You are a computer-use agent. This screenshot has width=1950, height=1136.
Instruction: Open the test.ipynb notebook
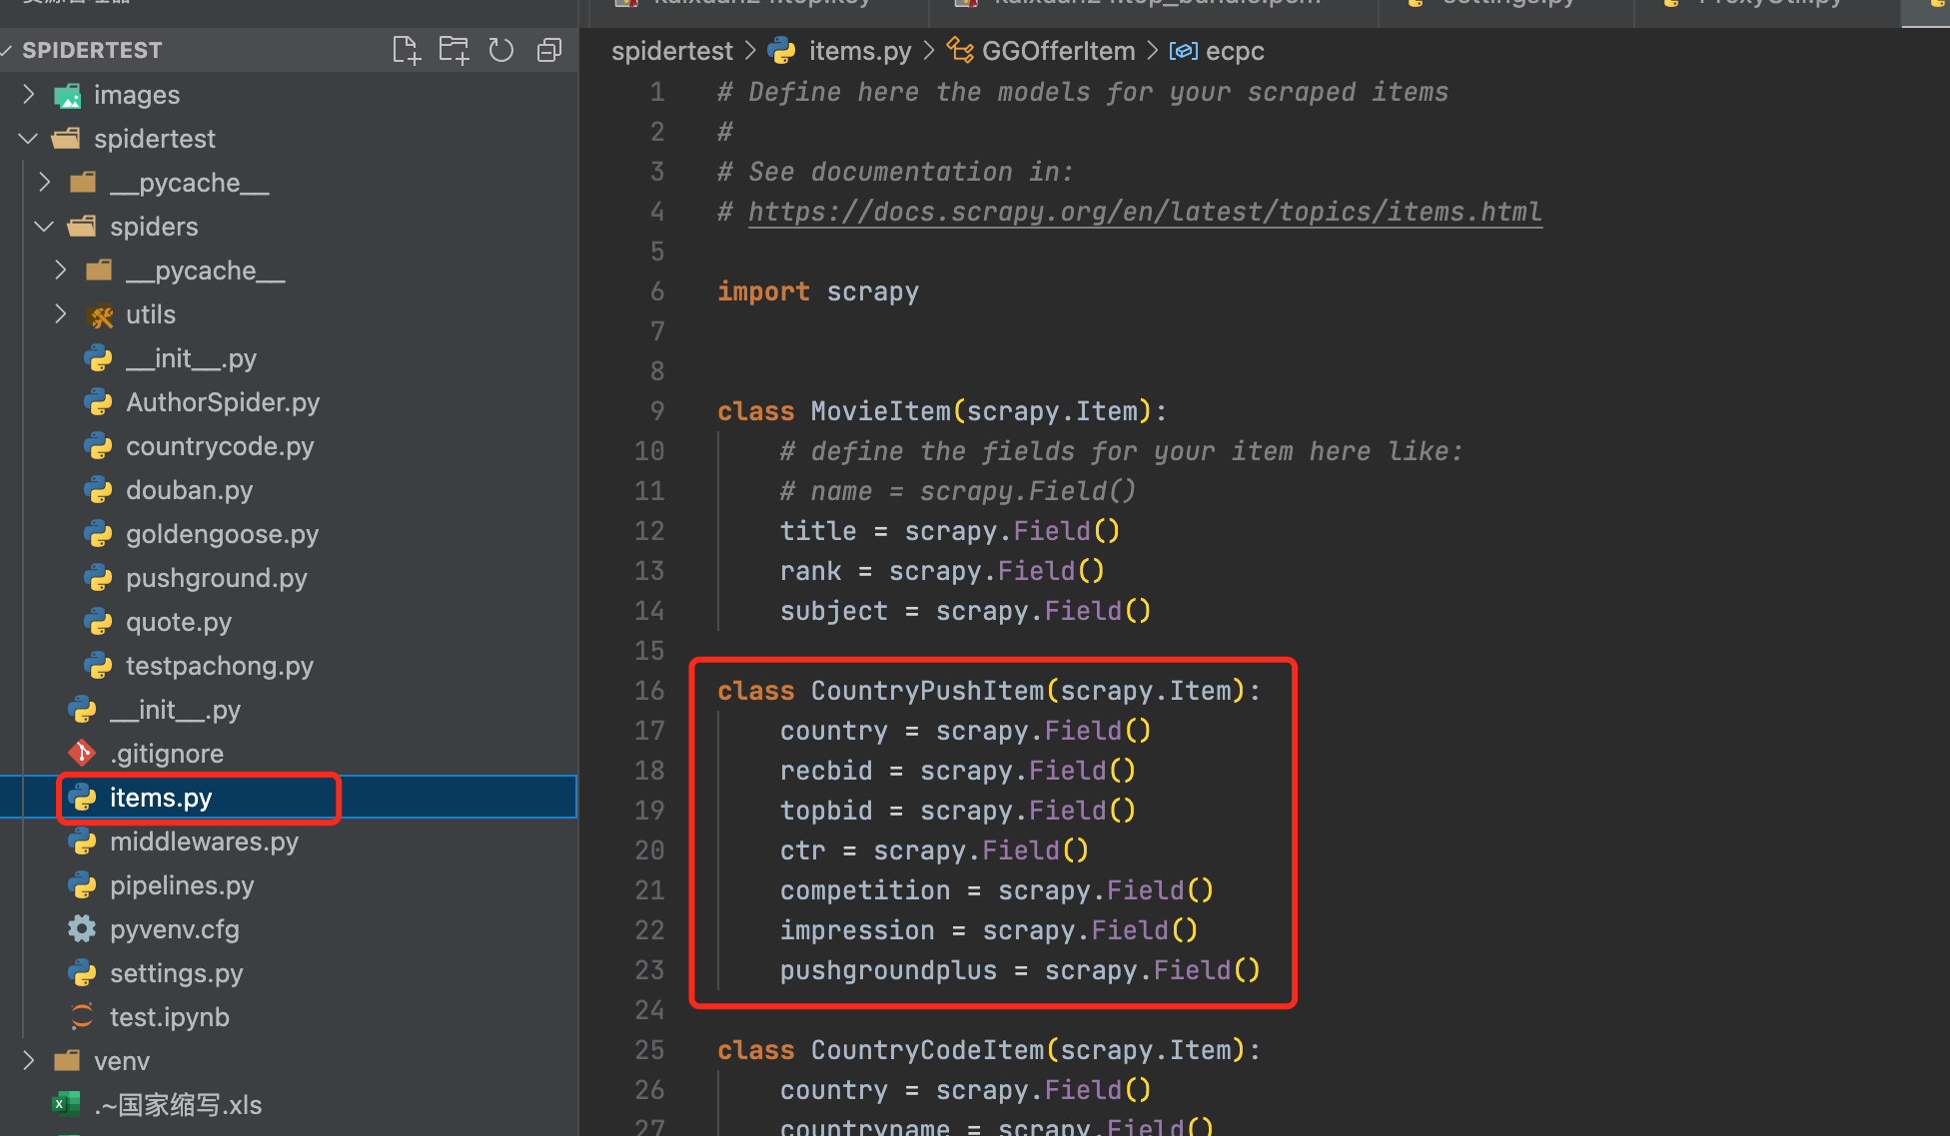coord(169,1017)
